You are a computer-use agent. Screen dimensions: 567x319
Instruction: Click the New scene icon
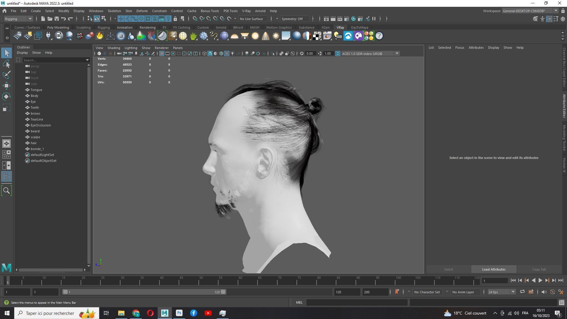coord(43,19)
